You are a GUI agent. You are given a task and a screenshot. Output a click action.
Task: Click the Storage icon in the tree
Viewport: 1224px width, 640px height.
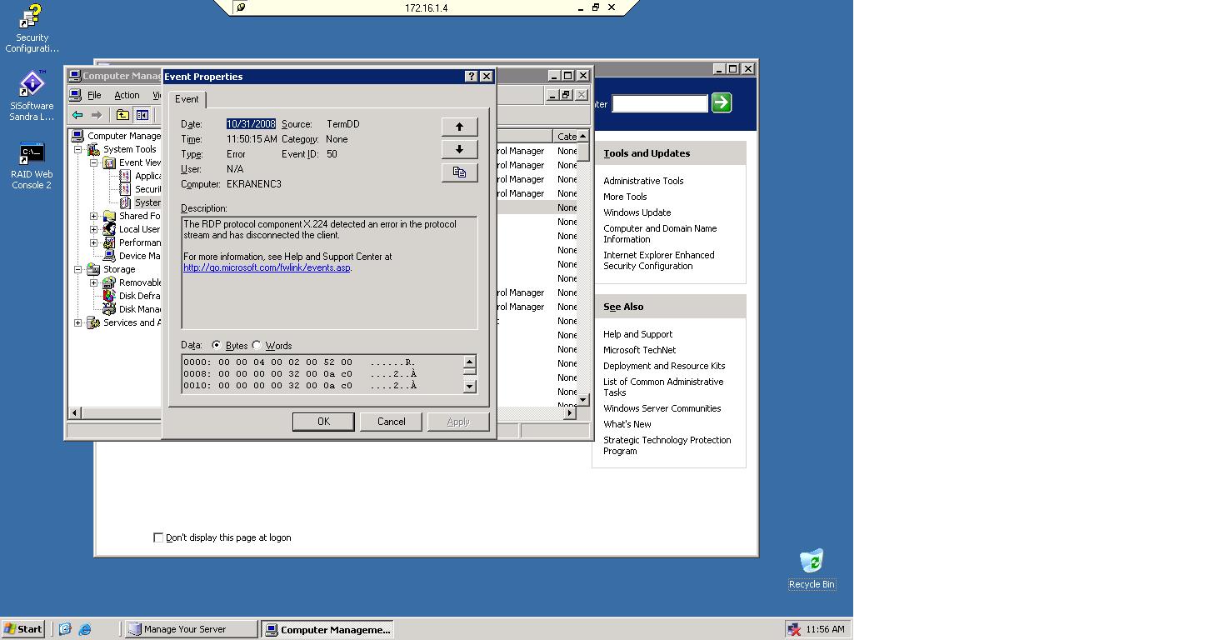coord(93,269)
